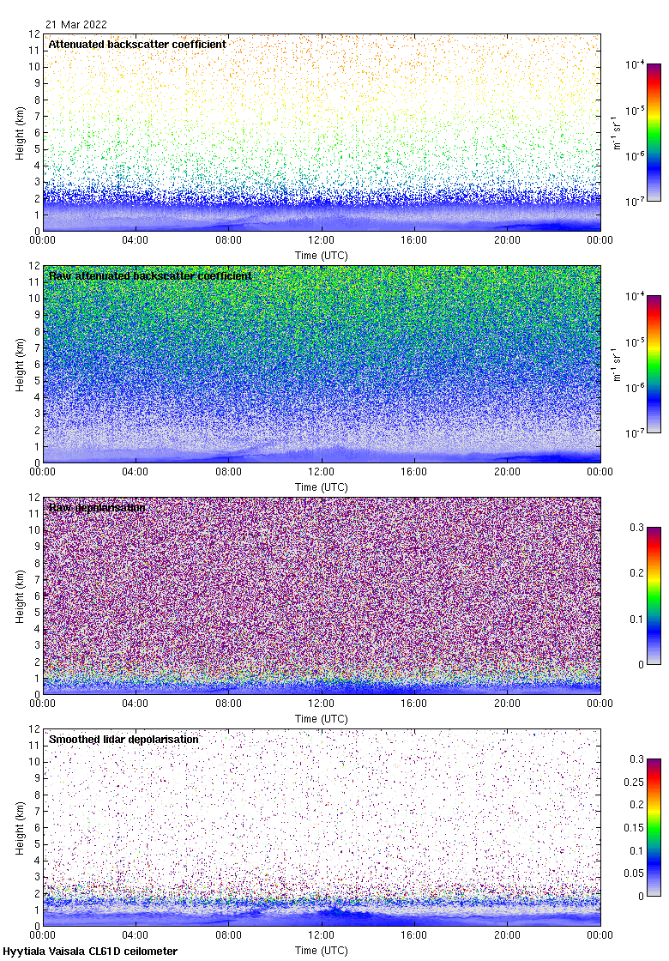Select the Attenuated backscatter coefficient panel title
669x961 pixels.
click(x=137, y=44)
